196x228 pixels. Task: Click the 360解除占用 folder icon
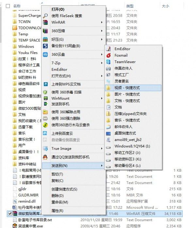pos(45,112)
